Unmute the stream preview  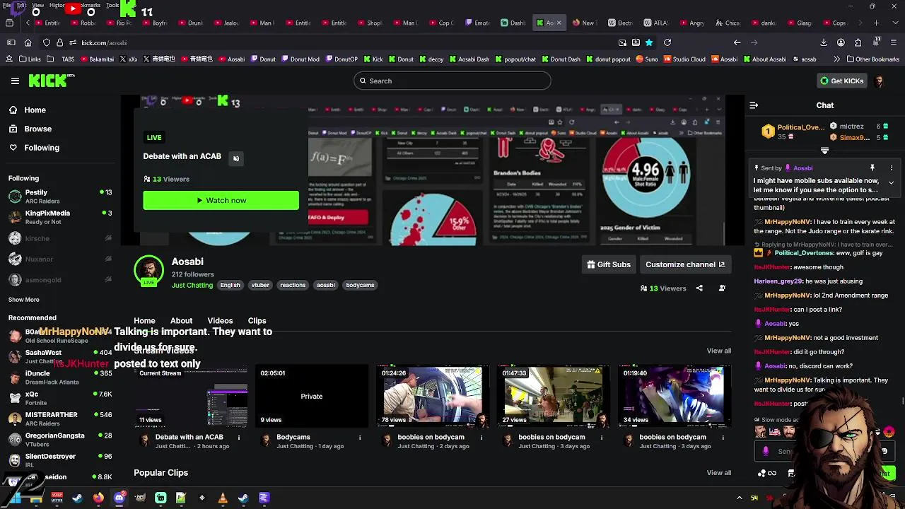(x=236, y=158)
